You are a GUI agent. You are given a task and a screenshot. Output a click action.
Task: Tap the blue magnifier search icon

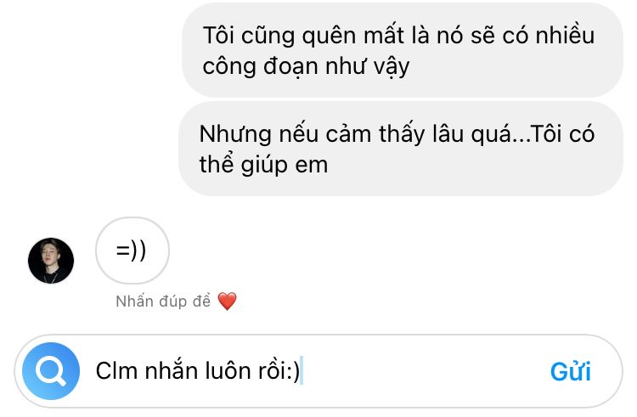[x=51, y=371]
